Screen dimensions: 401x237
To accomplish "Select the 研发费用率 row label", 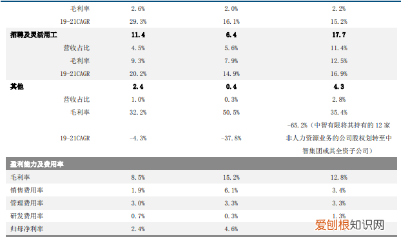I will [x=27, y=216].
